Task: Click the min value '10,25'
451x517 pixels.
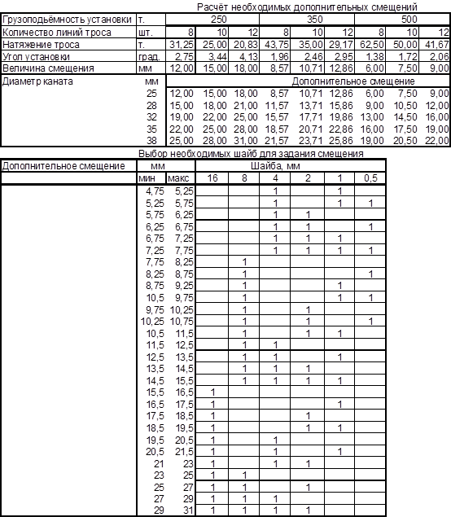Action: (x=152, y=321)
